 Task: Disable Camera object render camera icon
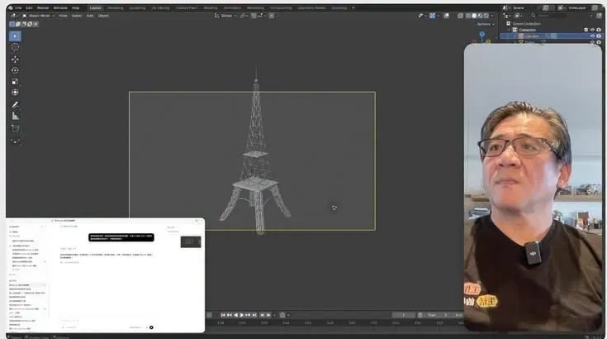click(599, 36)
